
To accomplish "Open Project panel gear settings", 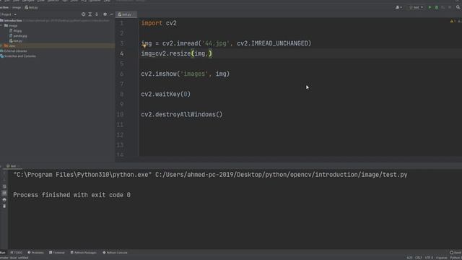I will tap(105, 14).
